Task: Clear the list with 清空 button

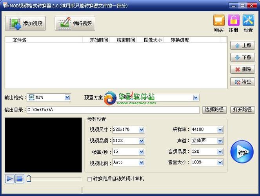Action: pyautogui.click(x=242, y=82)
